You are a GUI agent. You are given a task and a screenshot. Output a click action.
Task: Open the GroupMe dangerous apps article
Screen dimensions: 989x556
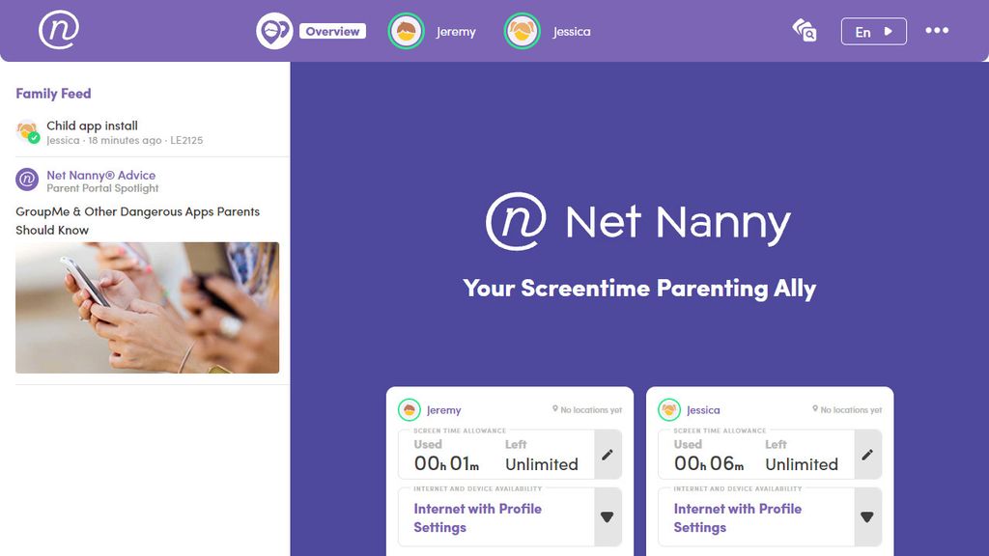138,220
